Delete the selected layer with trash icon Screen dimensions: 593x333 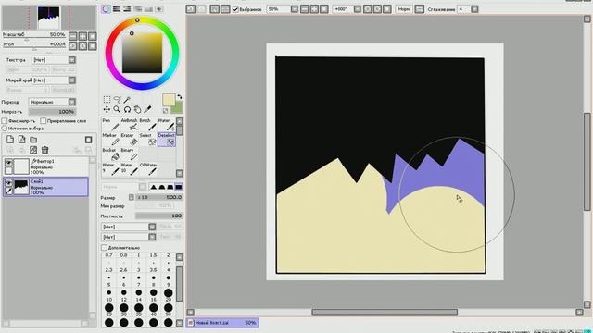click(x=45, y=150)
